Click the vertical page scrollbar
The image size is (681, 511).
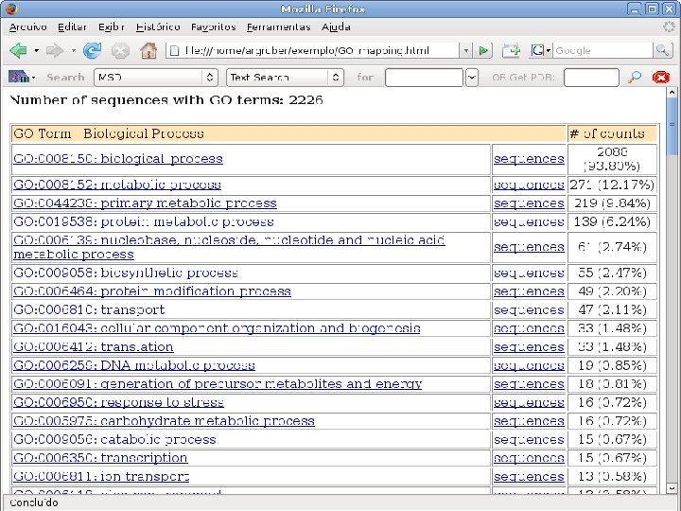pyautogui.click(x=672, y=284)
